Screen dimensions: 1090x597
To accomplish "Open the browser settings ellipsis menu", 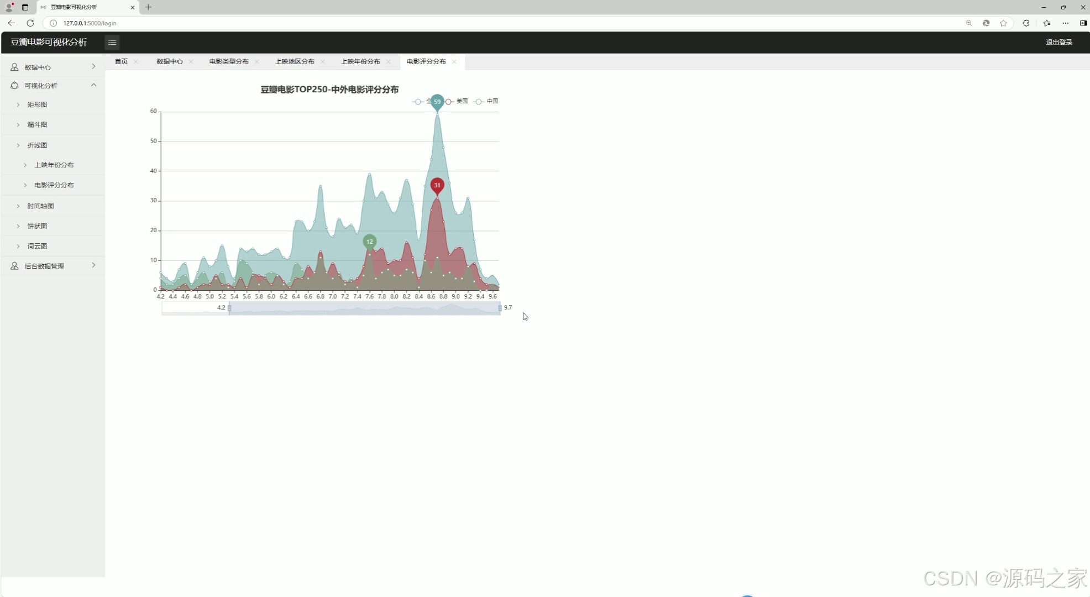I will 1066,23.
